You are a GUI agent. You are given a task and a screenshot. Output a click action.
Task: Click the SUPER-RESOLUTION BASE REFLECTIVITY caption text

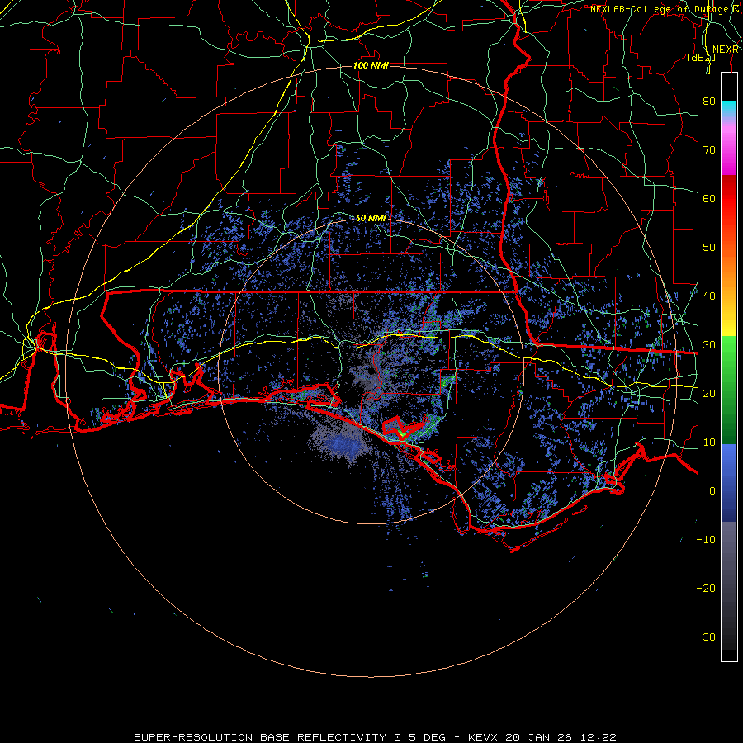[x=260, y=737]
